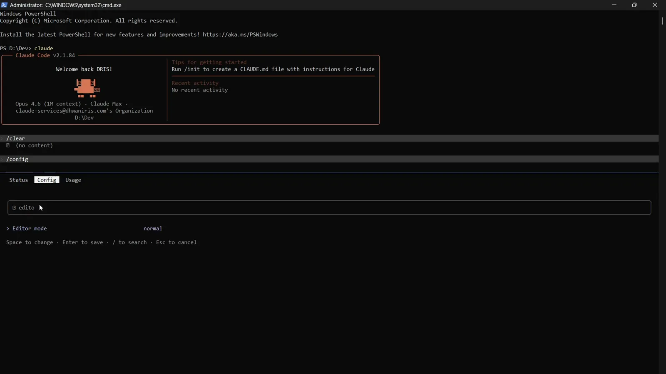Minimize the cmd.exe window
Viewport: 666px width, 374px height.
[614, 5]
